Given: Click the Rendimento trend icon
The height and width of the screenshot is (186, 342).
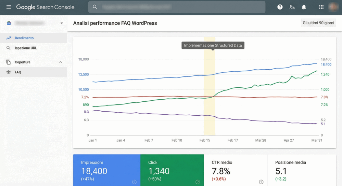Looking at the screenshot, I should [9, 38].
